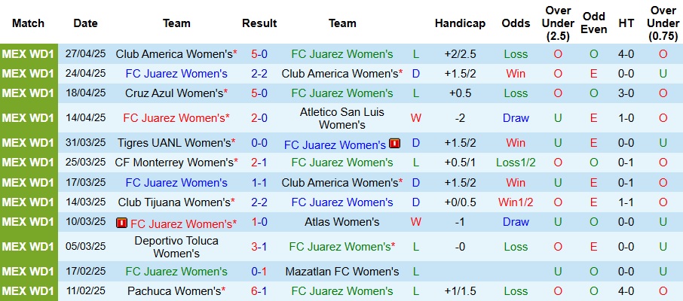Click the 6-1 result on 11/02/25
Image resolution: width=683 pixels, height=301 pixels.
pyautogui.click(x=259, y=291)
